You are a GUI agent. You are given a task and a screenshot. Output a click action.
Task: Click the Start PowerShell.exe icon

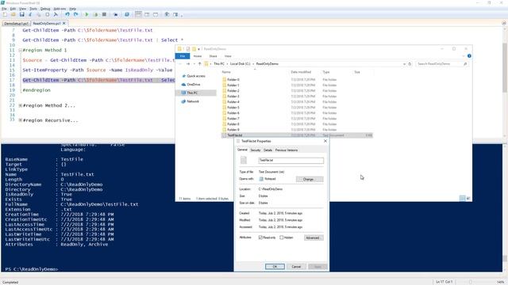coord(127,14)
